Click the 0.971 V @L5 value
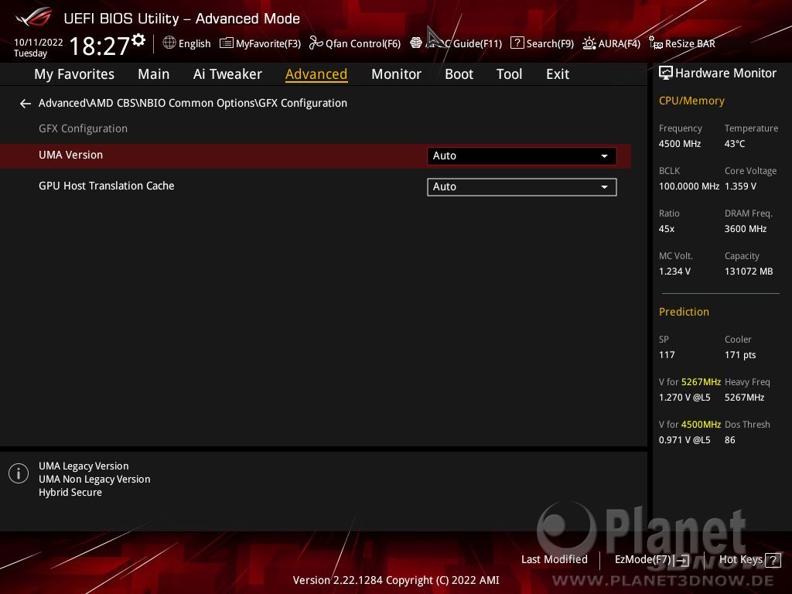Viewport: 792px width, 594px height. click(x=684, y=440)
